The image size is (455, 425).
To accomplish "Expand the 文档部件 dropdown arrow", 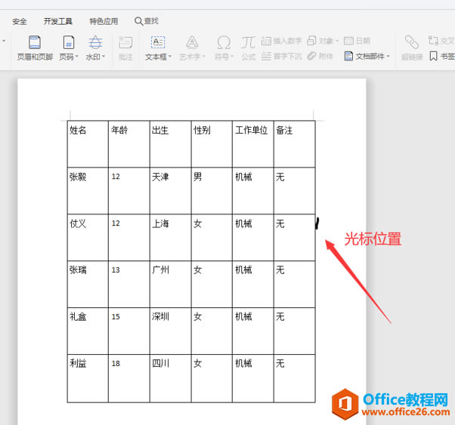I will pos(388,57).
